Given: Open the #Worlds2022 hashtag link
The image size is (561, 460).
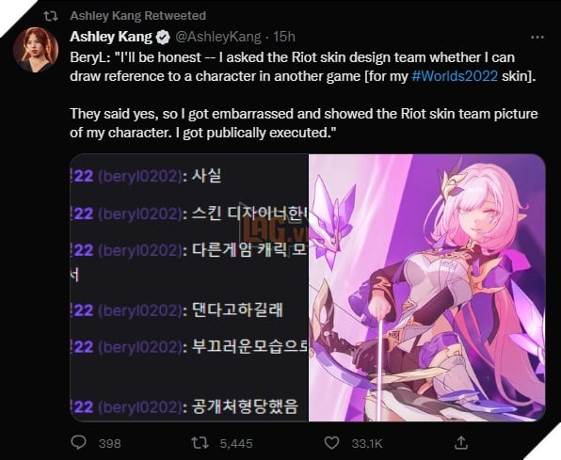Looking at the screenshot, I should (x=455, y=76).
